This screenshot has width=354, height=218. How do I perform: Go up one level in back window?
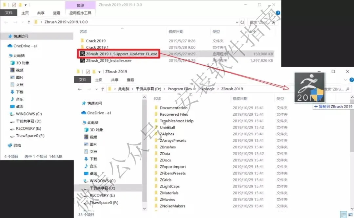(29, 22)
